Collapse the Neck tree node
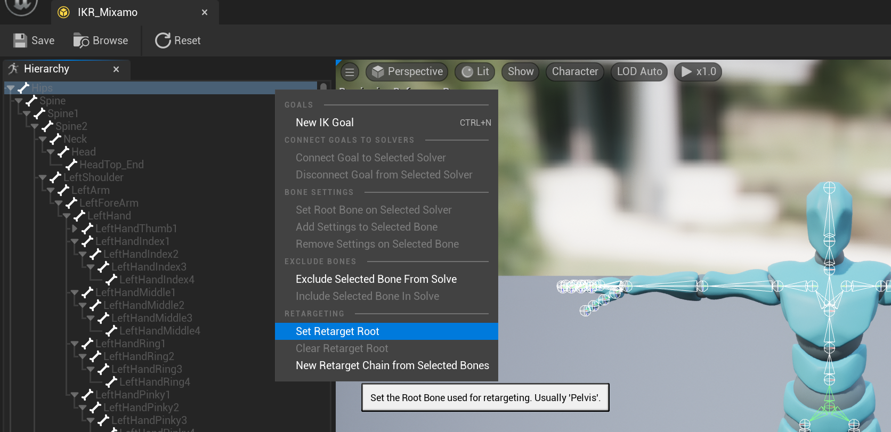Image resolution: width=891 pixels, height=432 pixels. pyautogui.click(x=43, y=139)
